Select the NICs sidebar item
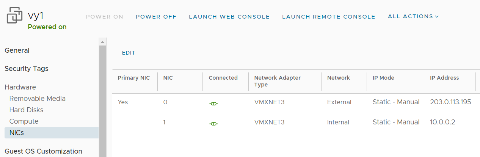This screenshot has width=480, height=157. [51, 133]
